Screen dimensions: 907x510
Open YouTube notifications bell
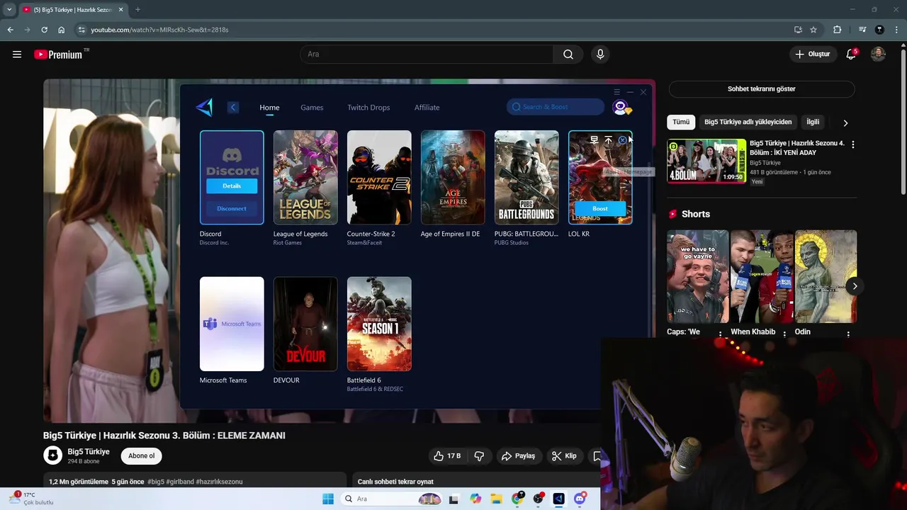[x=851, y=54]
